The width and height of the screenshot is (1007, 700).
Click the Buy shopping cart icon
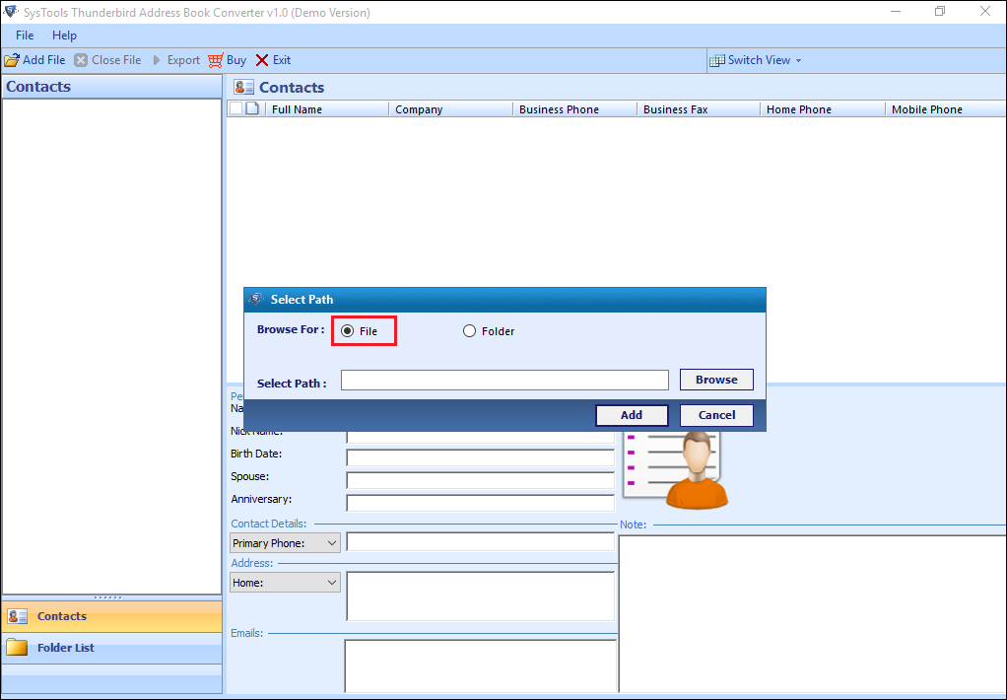(x=216, y=60)
